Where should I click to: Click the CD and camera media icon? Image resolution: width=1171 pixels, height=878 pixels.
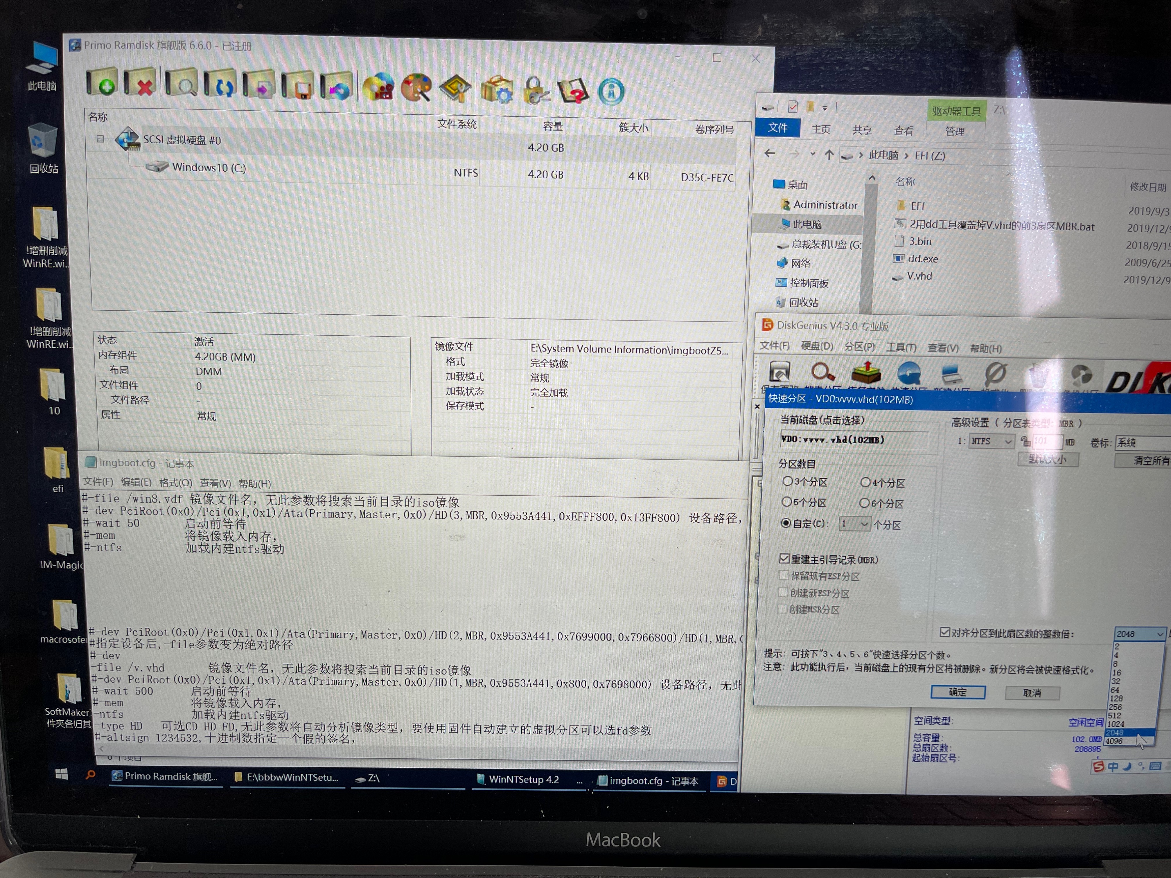[378, 87]
